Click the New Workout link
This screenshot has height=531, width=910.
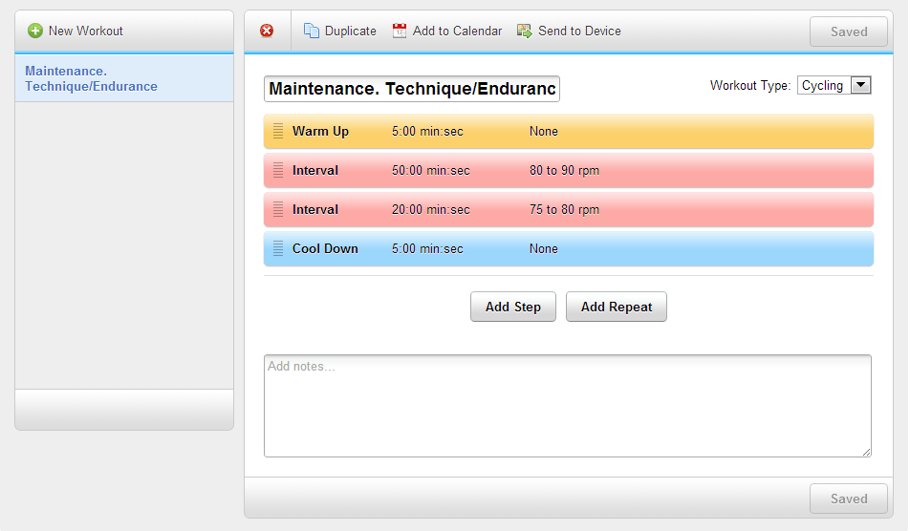pyautogui.click(x=85, y=31)
